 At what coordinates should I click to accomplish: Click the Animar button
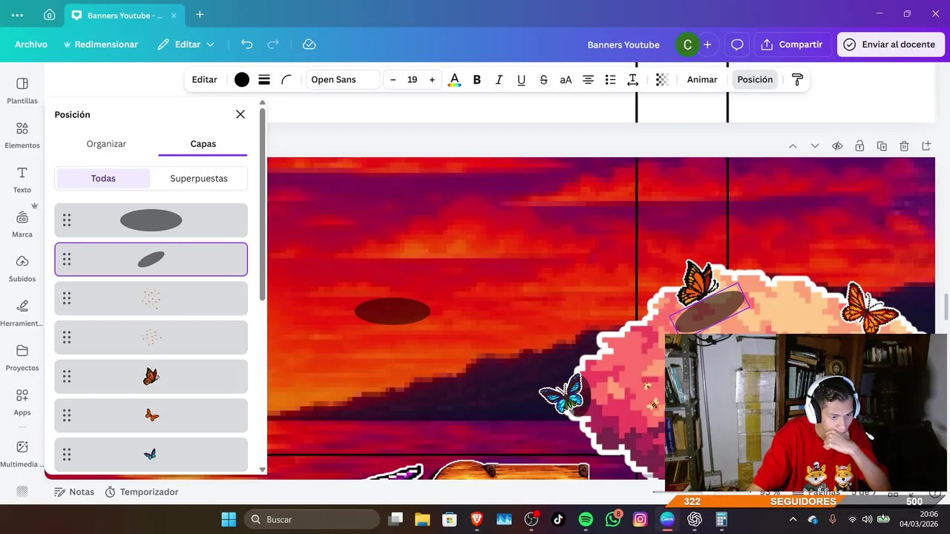point(702,79)
